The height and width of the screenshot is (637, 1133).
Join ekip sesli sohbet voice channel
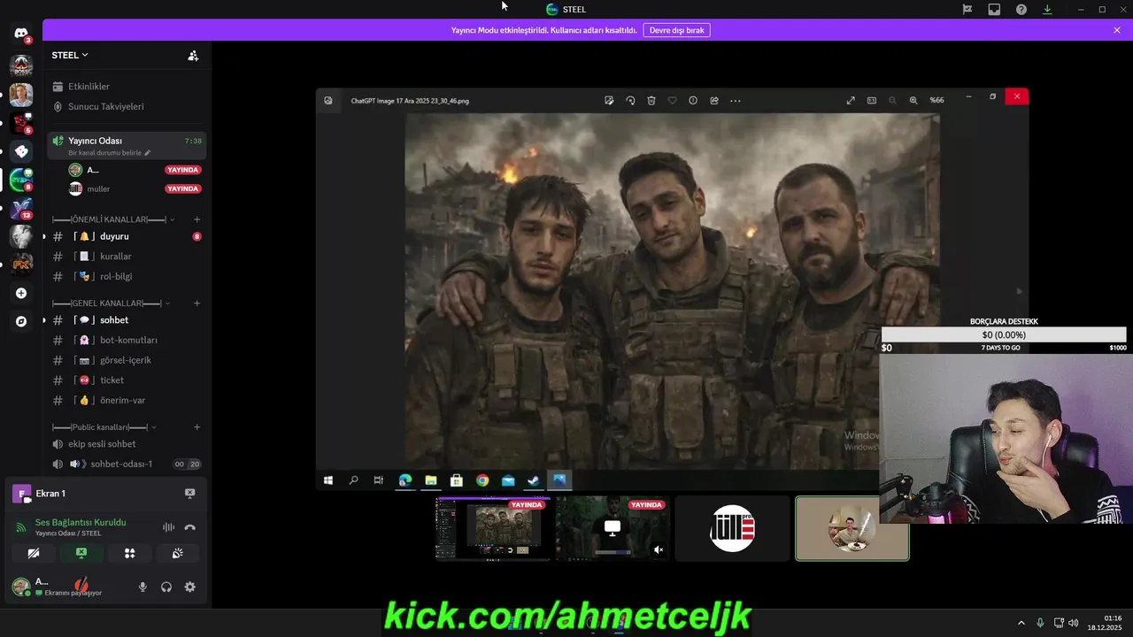click(125, 444)
